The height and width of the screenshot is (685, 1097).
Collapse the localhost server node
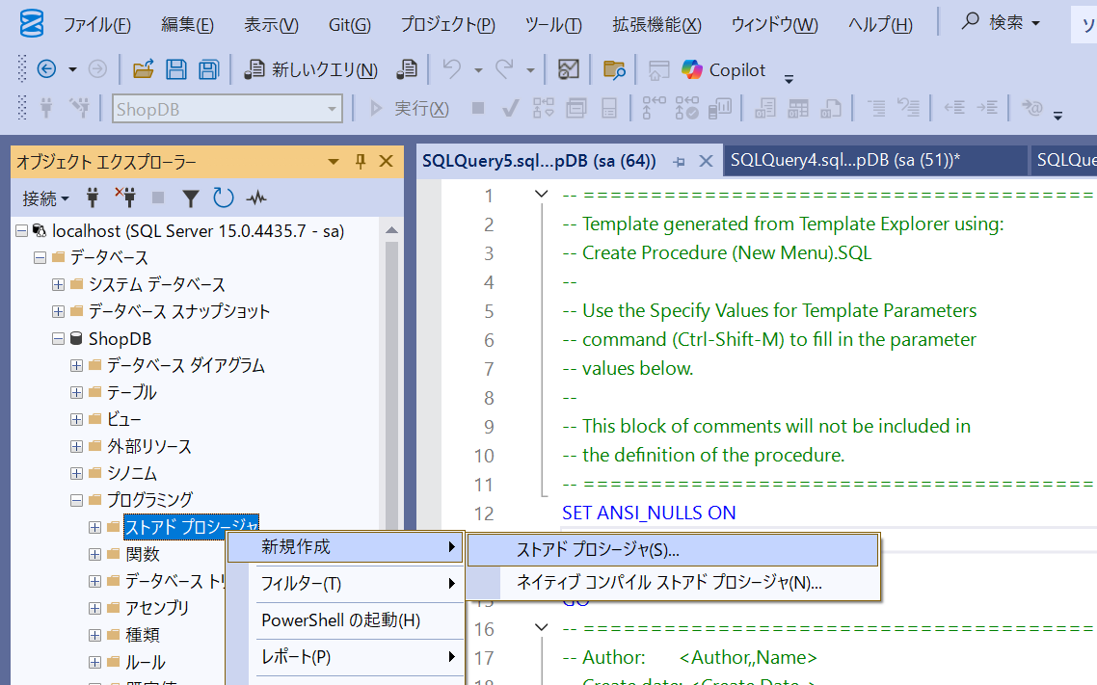(21, 230)
